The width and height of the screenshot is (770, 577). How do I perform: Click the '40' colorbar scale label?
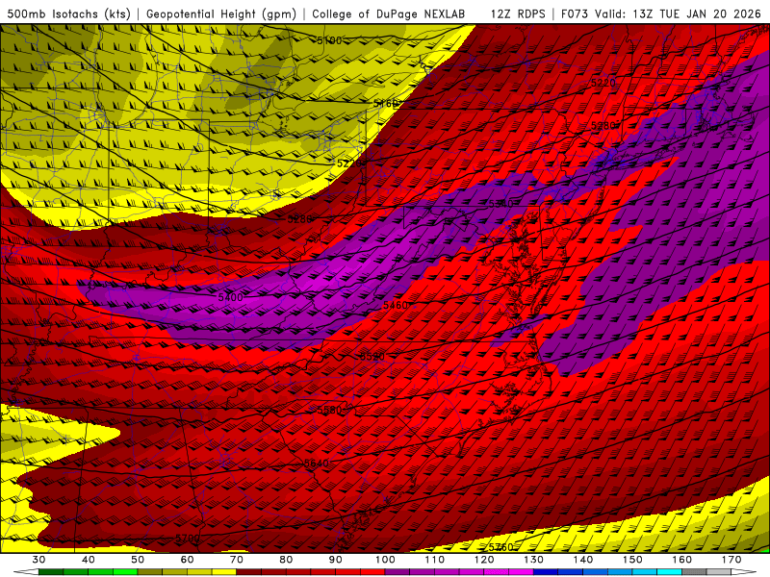click(x=89, y=560)
